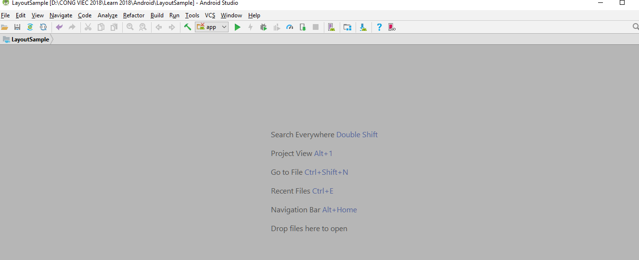Open the Refactor menu
The image size is (639, 260).
pyautogui.click(x=134, y=15)
